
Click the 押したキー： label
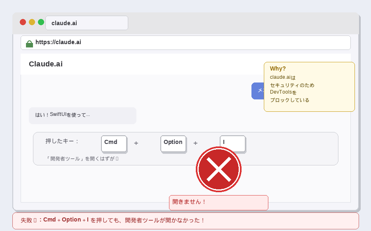pos(62,141)
